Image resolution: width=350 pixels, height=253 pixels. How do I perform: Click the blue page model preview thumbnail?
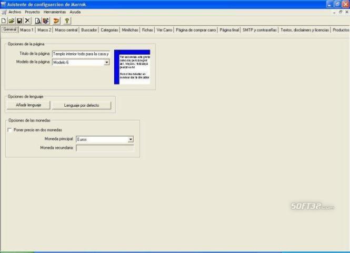132,67
